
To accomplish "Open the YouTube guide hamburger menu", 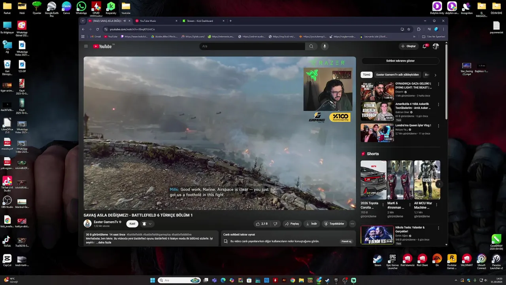I will [86, 46].
